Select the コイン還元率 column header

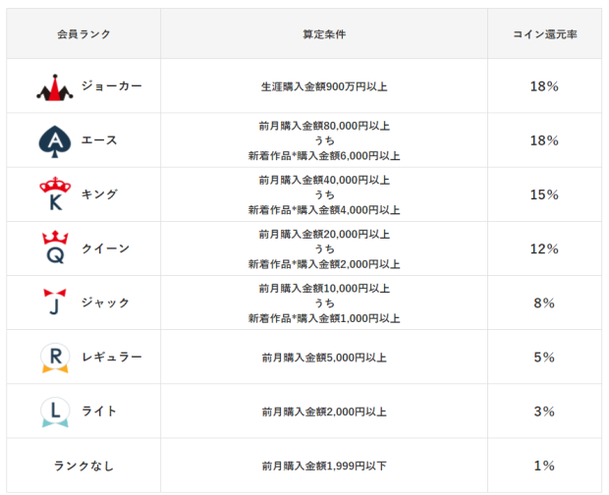pyautogui.click(x=544, y=34)
